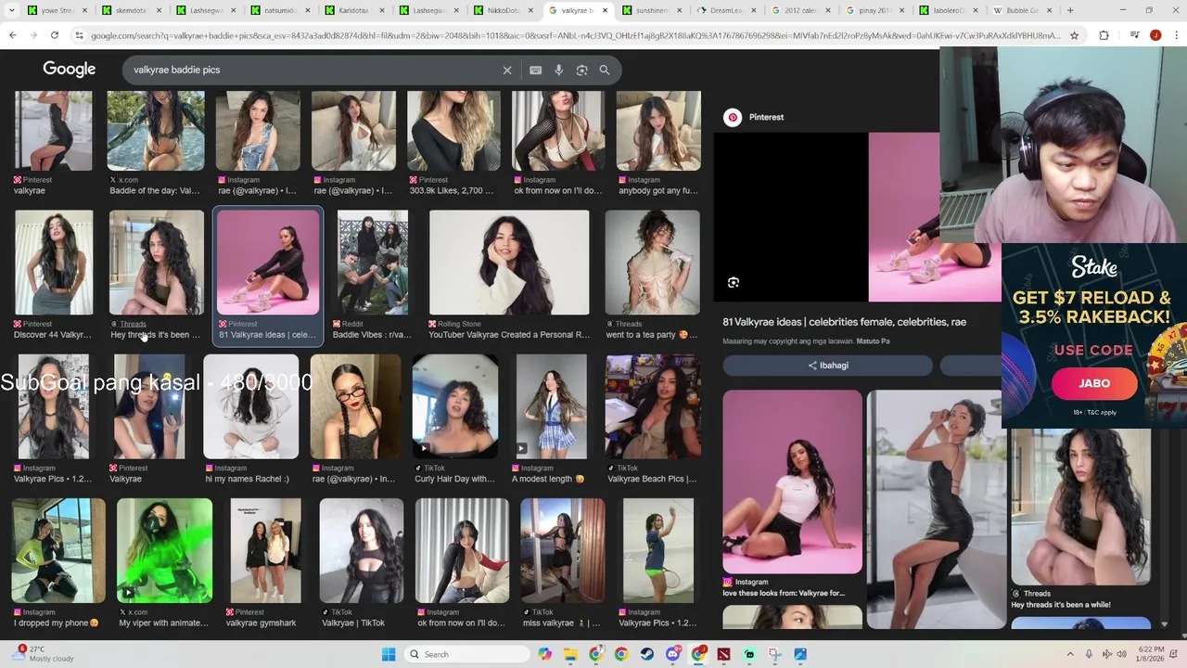1187x668 pixels.
Task: Open the browser extensions puzzle icon
Action: (1104, 35)
